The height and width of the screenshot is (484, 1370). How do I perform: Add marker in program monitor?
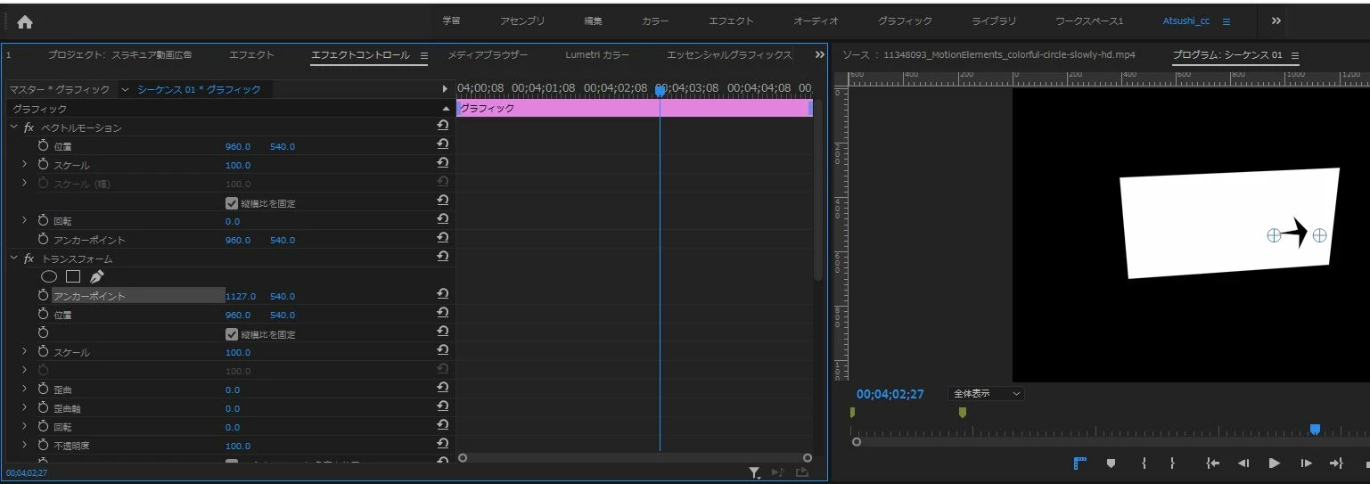tap(1111, 463)
